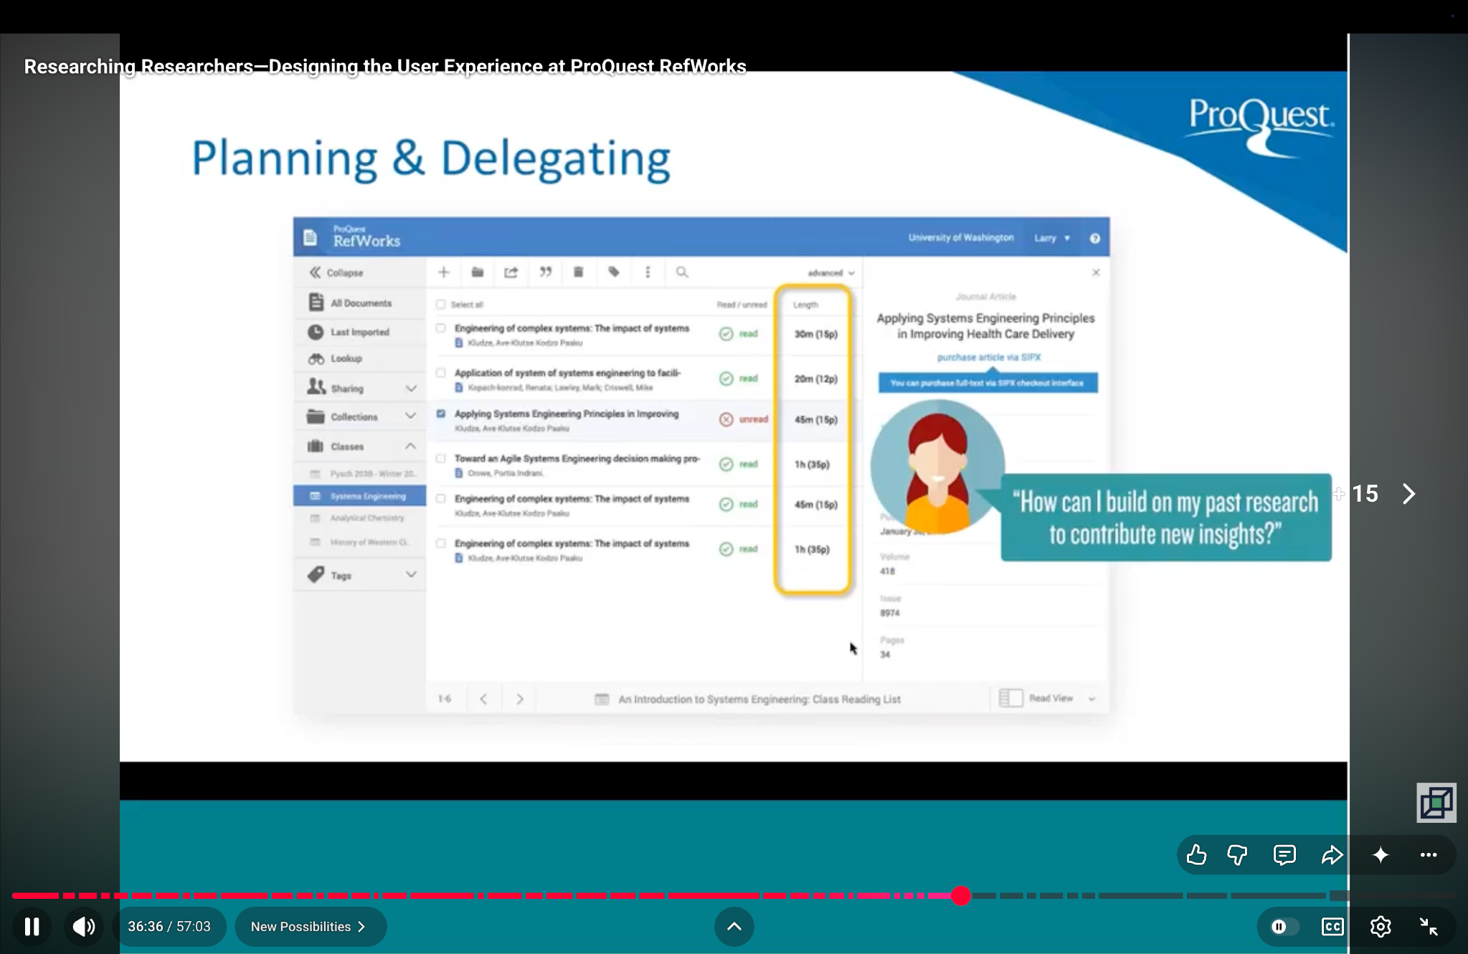Like the video with thumbs up

click(x=1196, y=854)
